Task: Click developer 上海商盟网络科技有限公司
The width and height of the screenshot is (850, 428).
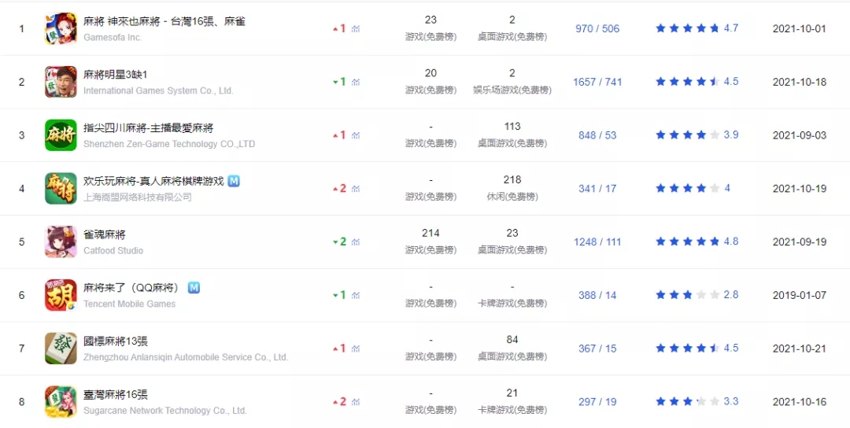Action: pyautogui.click(x=138, y=197)
